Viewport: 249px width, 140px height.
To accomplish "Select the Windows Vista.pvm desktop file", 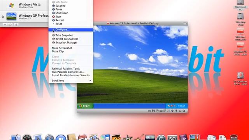I will click(240, 34).
